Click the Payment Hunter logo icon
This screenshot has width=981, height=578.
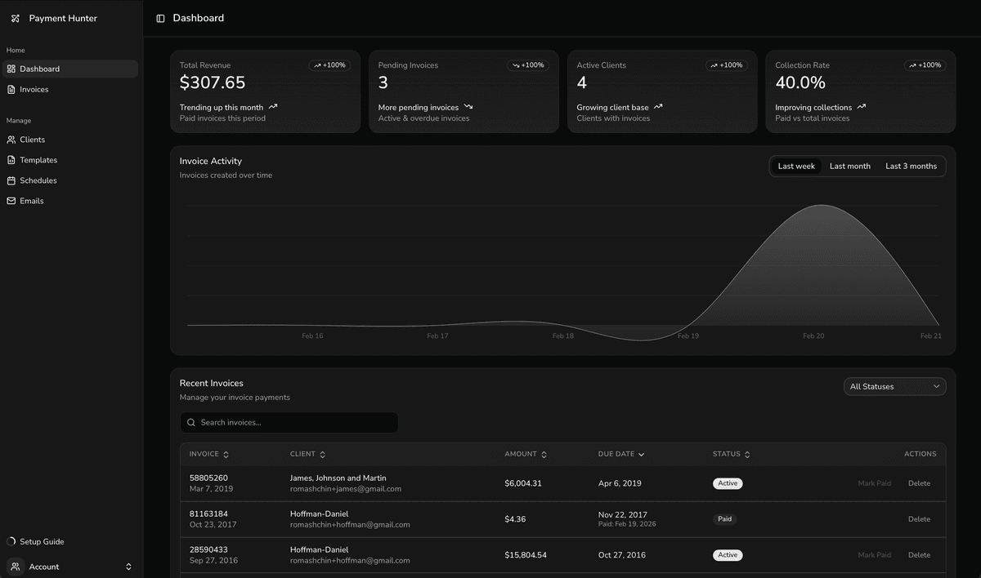pyautogui.click(x=16, y=17)
